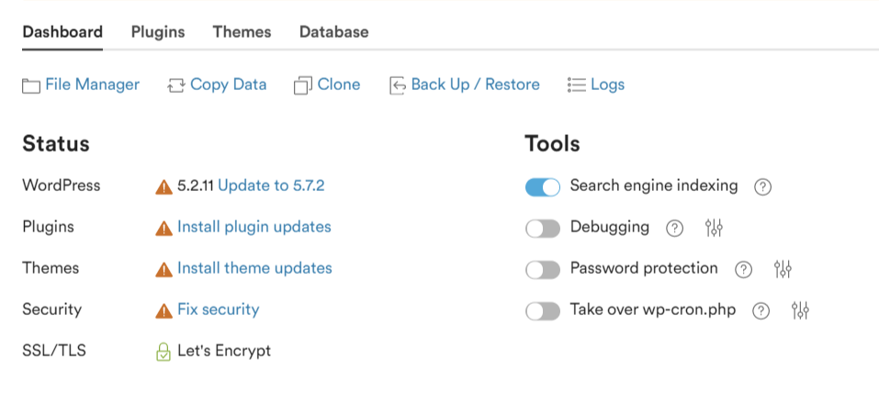879x393 pixels.
Task: Click the Password protection help icon
Action: pyautogui.click(x=743, y=270)
